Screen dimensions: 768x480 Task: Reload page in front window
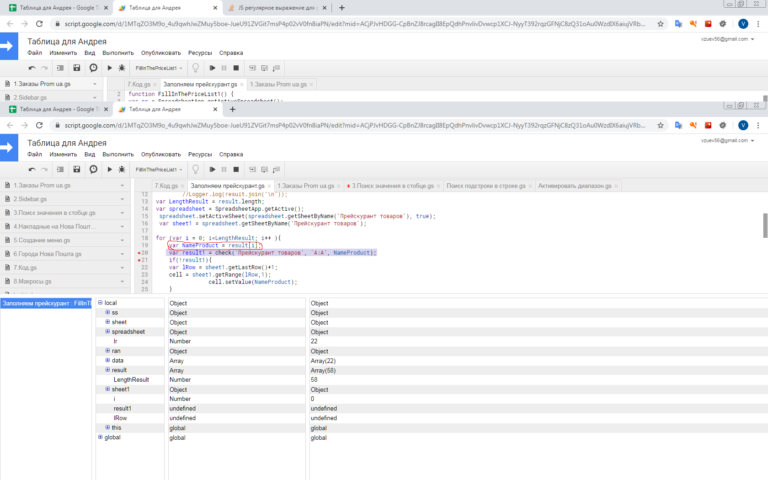tap(39, 125)
